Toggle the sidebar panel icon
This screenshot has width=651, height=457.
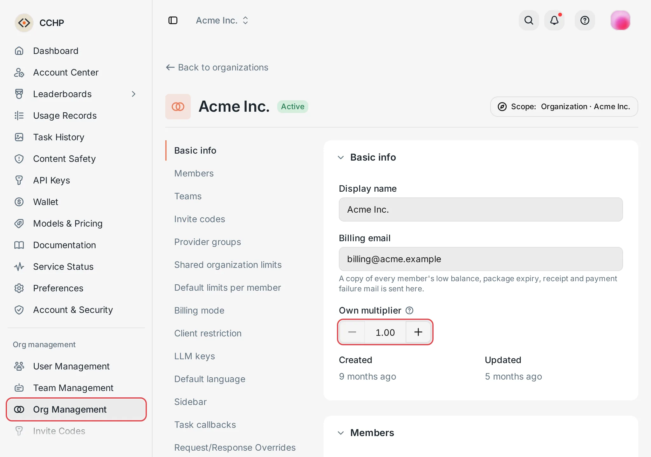[x=173, y=20]
